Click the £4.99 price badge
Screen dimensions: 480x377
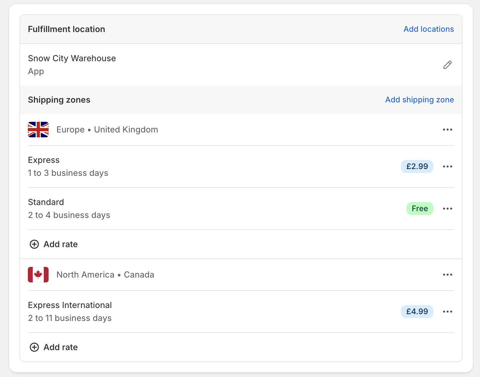click(x=417, y=312)
